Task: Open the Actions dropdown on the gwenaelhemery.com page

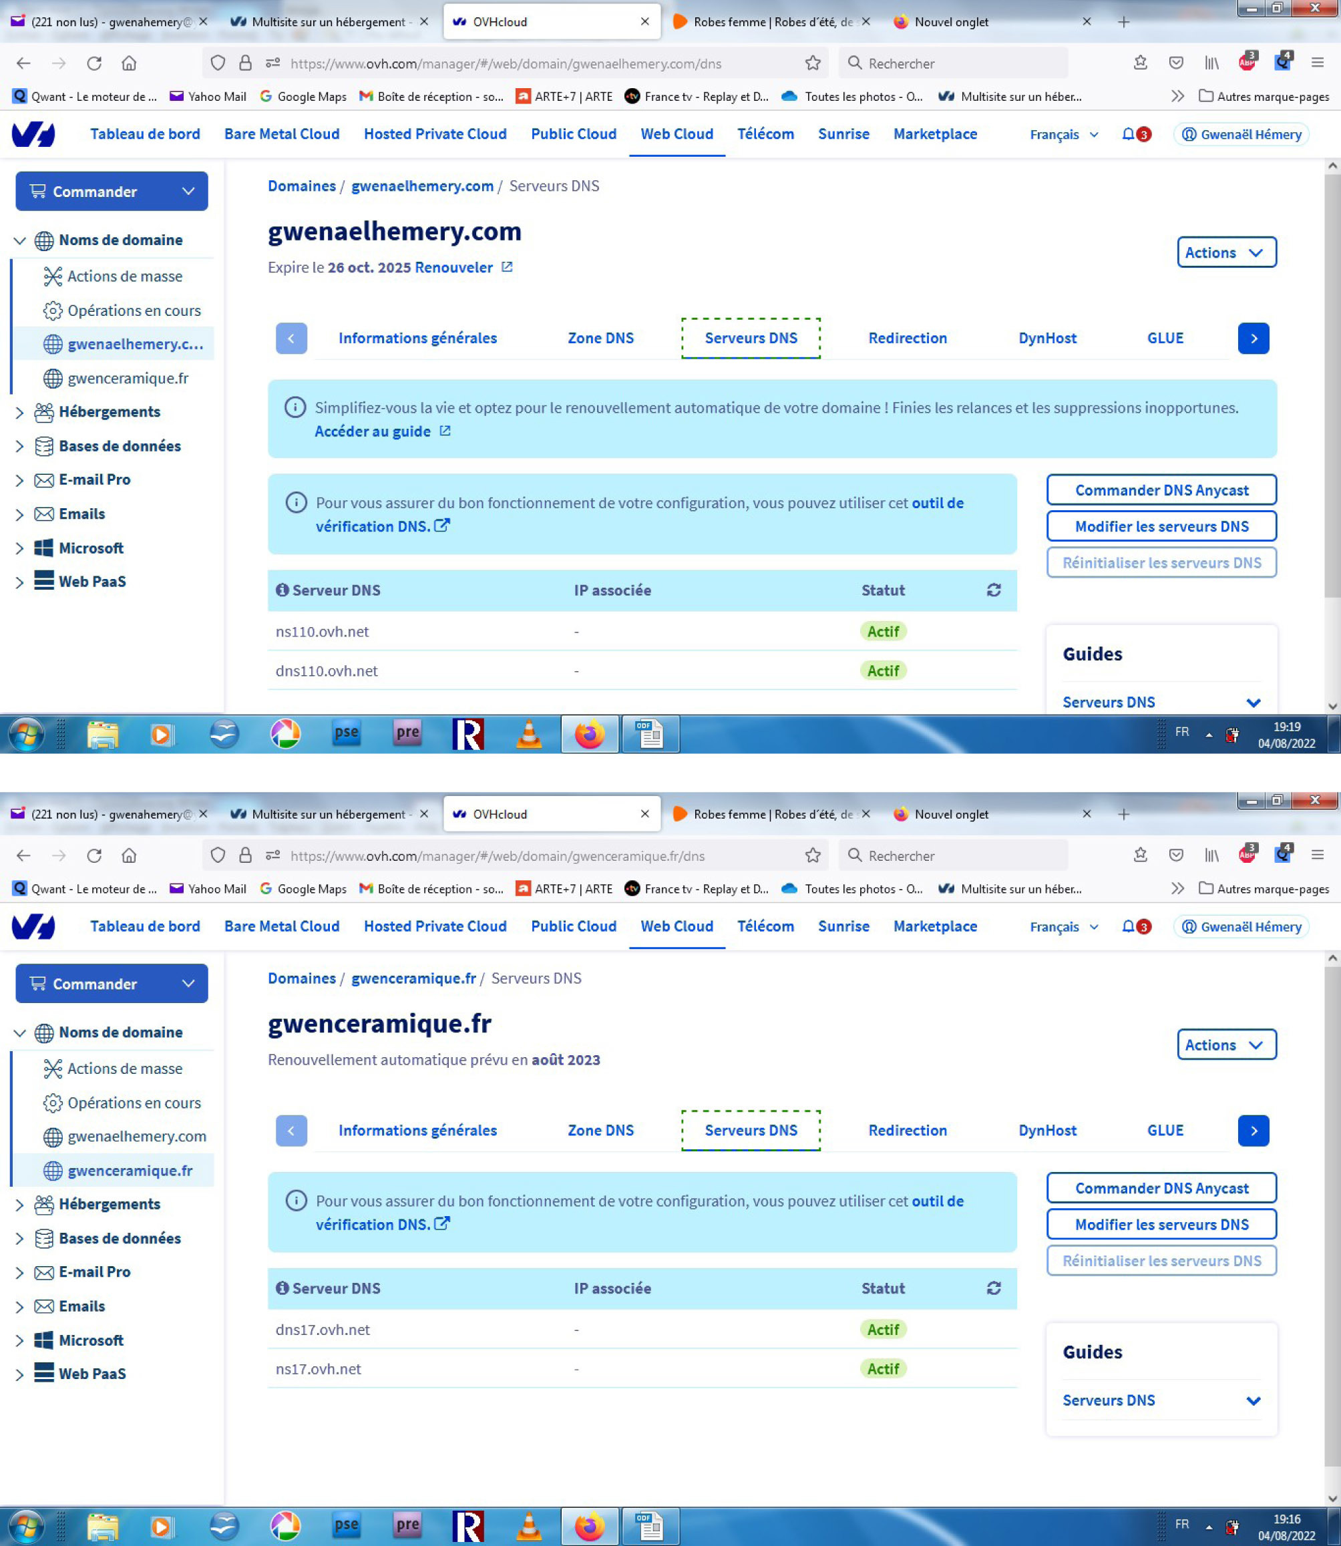Action: [x=1225, y=253]
